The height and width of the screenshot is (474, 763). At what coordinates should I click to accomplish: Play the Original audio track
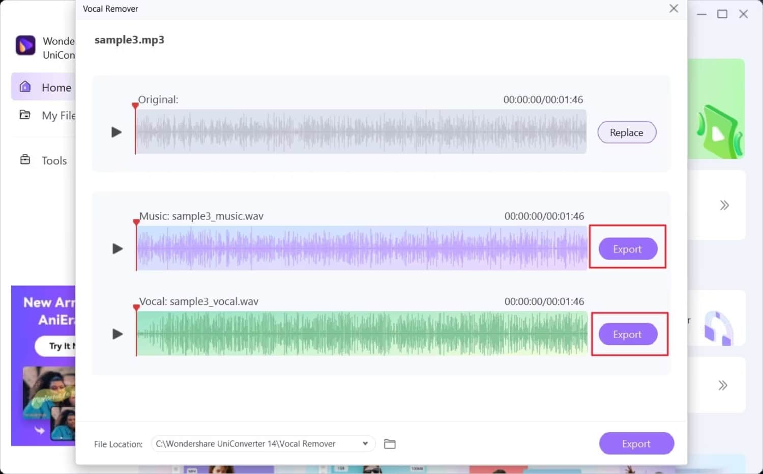tap(116, 132)
